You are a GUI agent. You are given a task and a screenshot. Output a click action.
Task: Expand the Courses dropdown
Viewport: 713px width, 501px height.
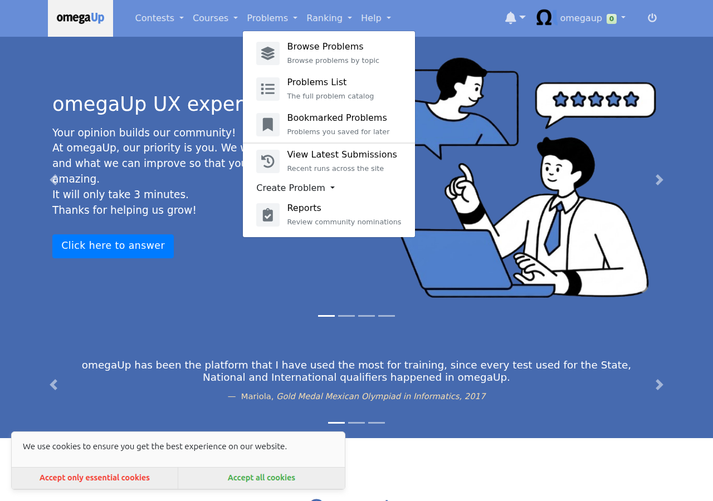[x=215, y=18]
